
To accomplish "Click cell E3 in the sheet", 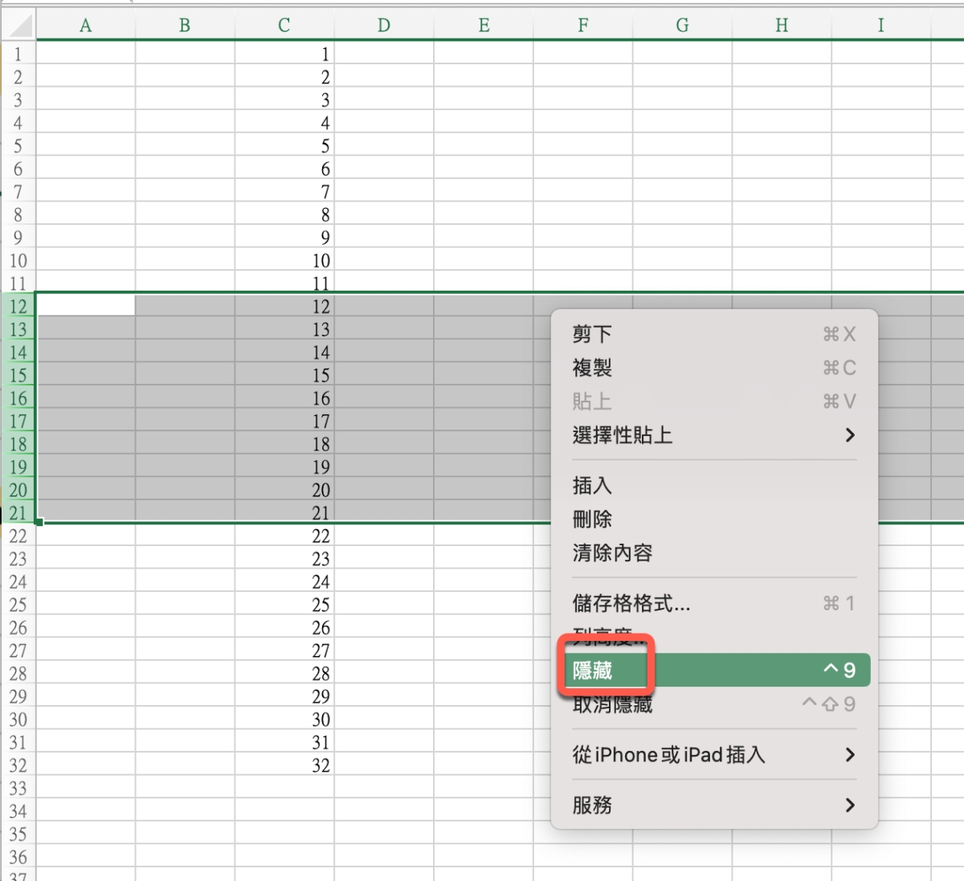I will 484,100.
